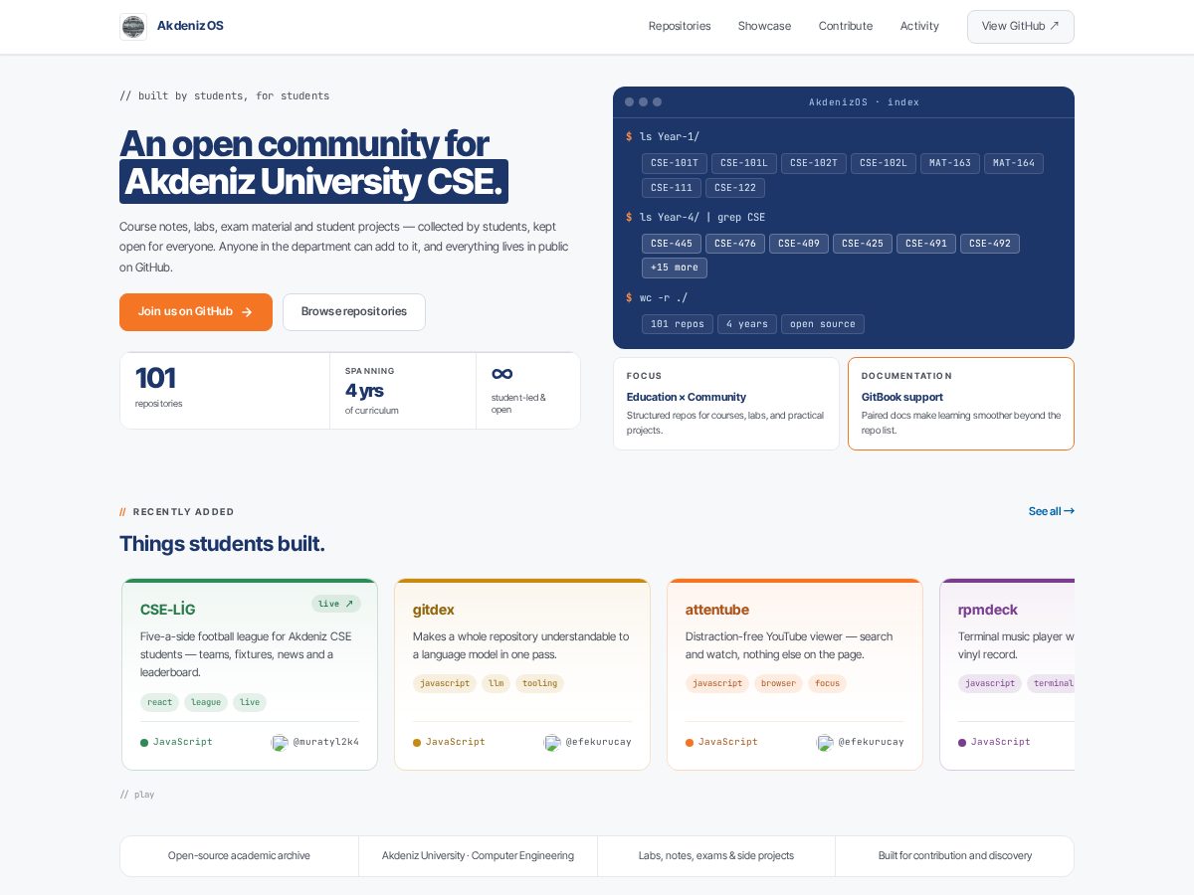Screen dimensions: 1194x895
Task: Click the 4 years terminal chip
Action: pos(747,324)
